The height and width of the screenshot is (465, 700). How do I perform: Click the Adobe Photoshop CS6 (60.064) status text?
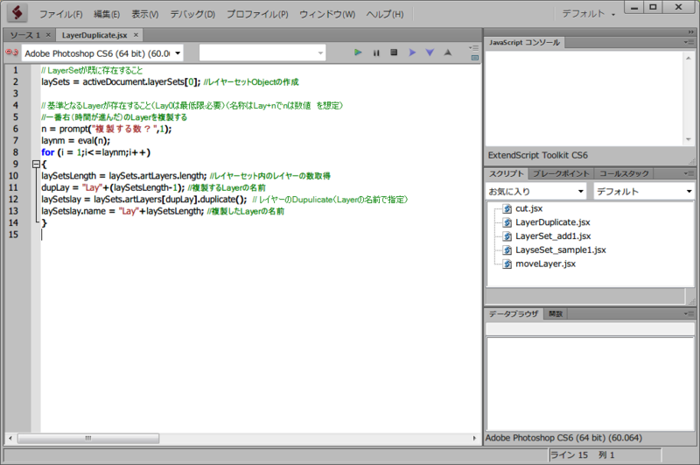click(563, 438)
